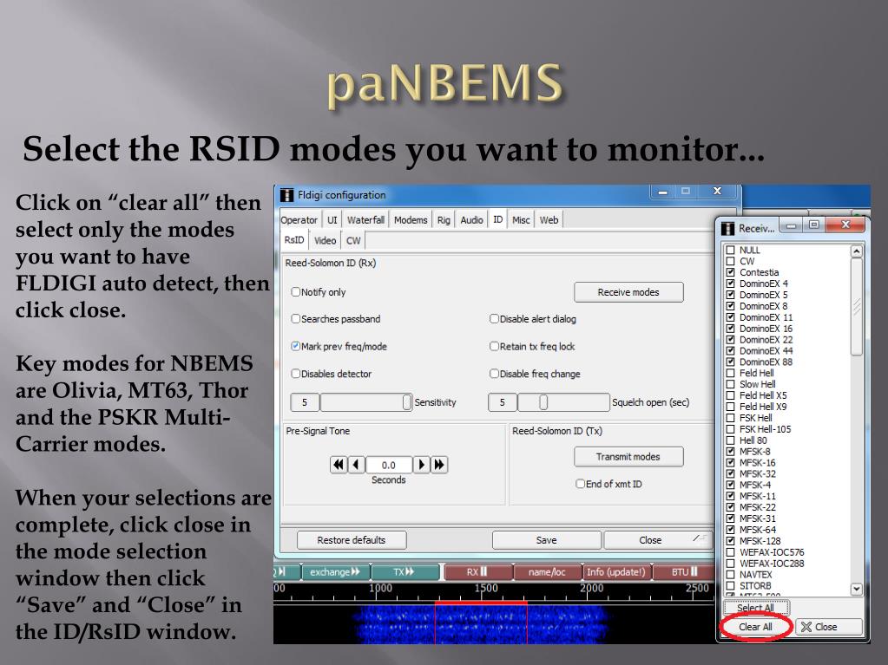Uncheck MFSK-8 mode

point(731,451)
